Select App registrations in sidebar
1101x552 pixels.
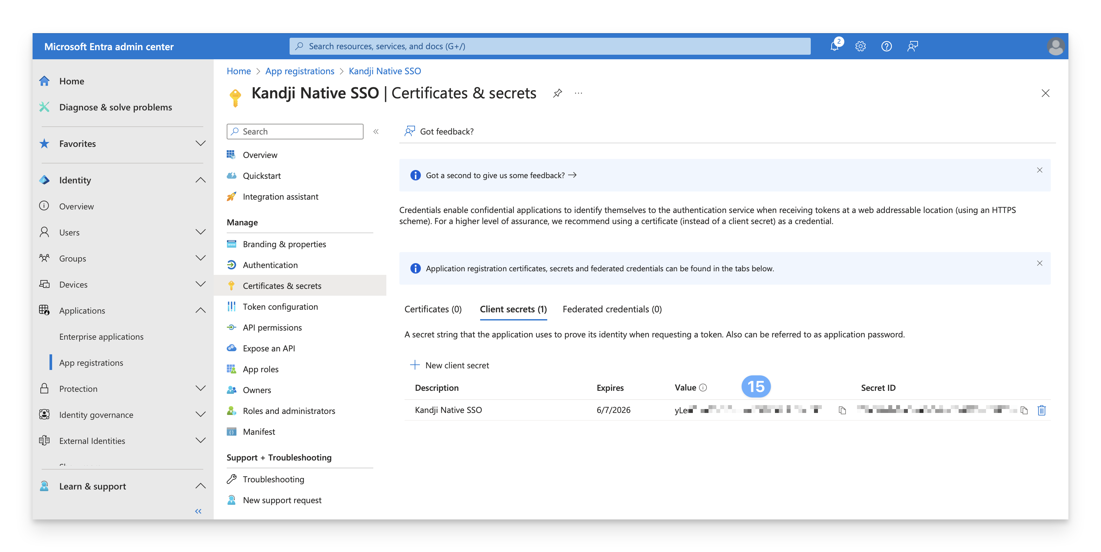91,363
